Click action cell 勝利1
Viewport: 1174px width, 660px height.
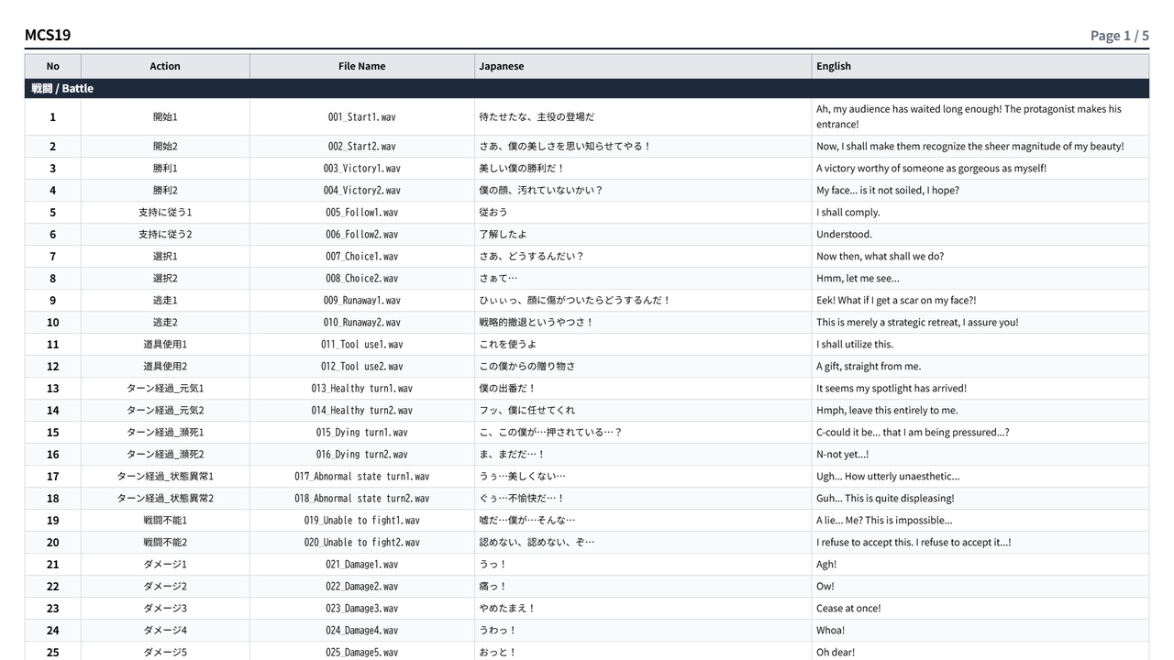(x=165, y=169)
